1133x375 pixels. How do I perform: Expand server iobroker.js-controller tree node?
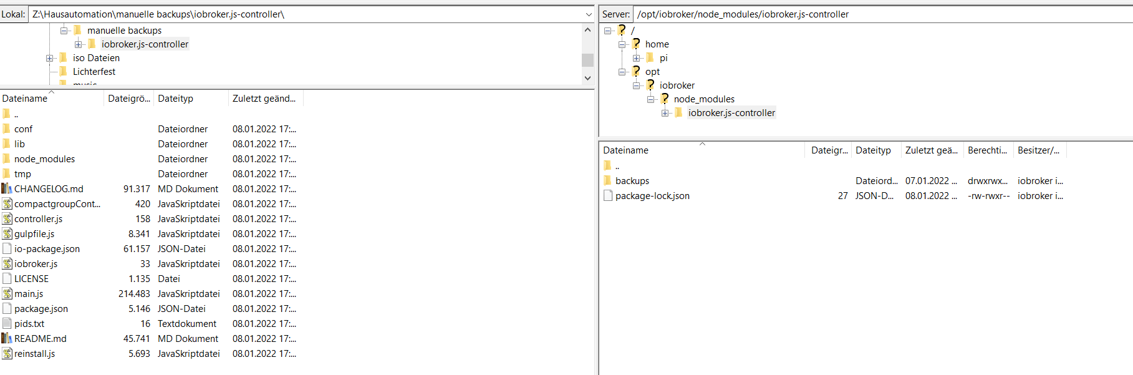(665, 112)
